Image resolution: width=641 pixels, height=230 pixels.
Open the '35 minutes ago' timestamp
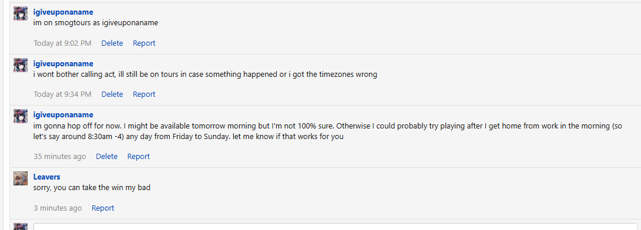[60, 157]
